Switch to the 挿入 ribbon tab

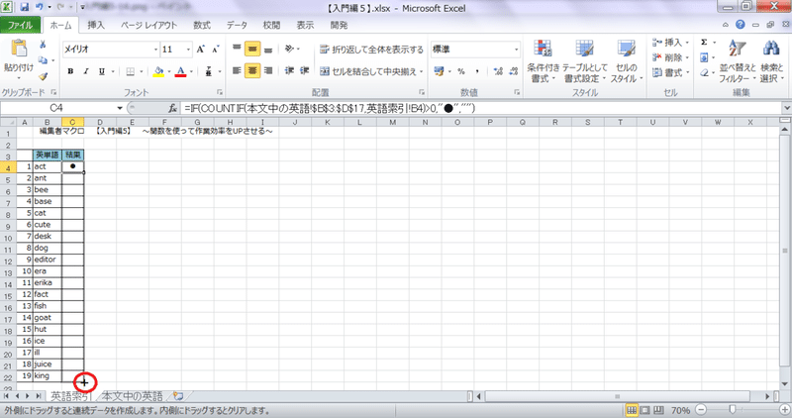pyautogui.click(x=96, y=25)
